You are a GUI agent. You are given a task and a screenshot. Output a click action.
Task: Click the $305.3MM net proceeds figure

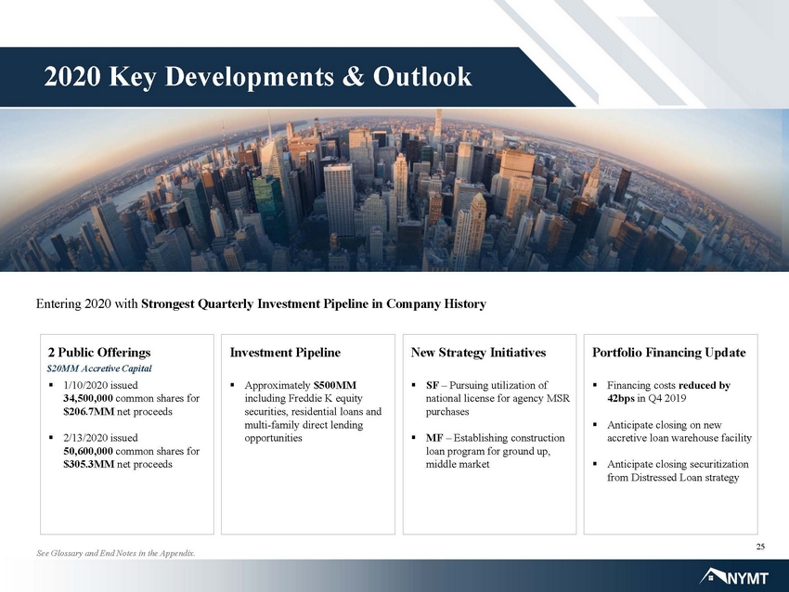coord(89,464)
